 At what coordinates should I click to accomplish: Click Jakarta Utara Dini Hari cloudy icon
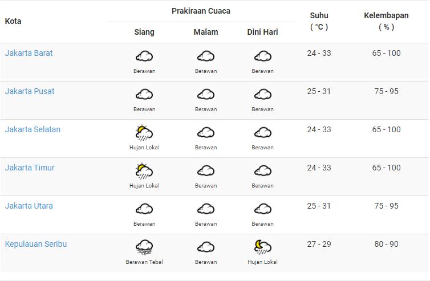point(263,209)
